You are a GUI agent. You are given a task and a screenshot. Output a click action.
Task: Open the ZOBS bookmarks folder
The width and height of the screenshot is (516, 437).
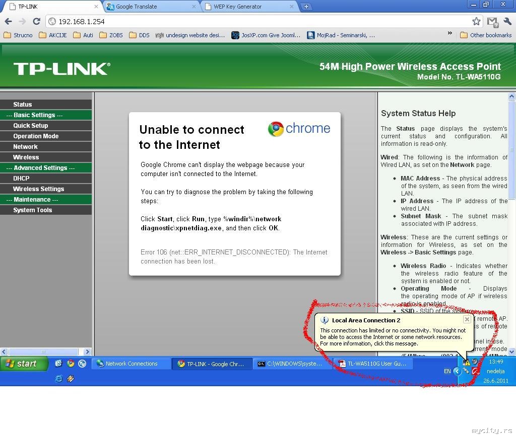point(111,35)
